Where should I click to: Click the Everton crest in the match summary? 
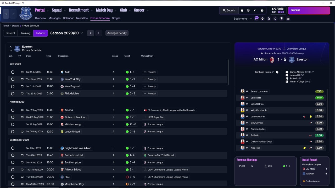[292, 60]
